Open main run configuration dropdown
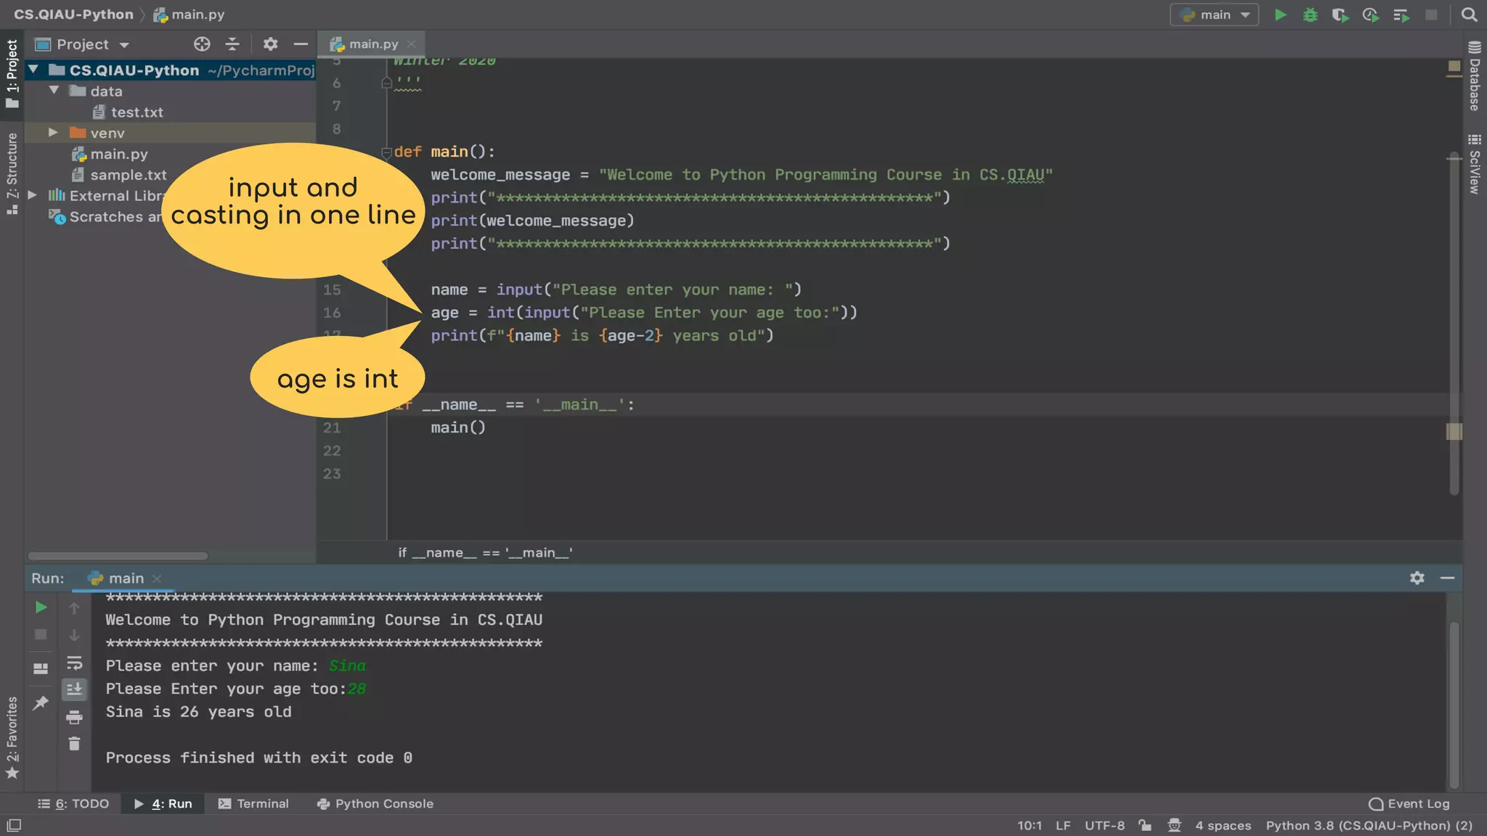 (1215, 15)
